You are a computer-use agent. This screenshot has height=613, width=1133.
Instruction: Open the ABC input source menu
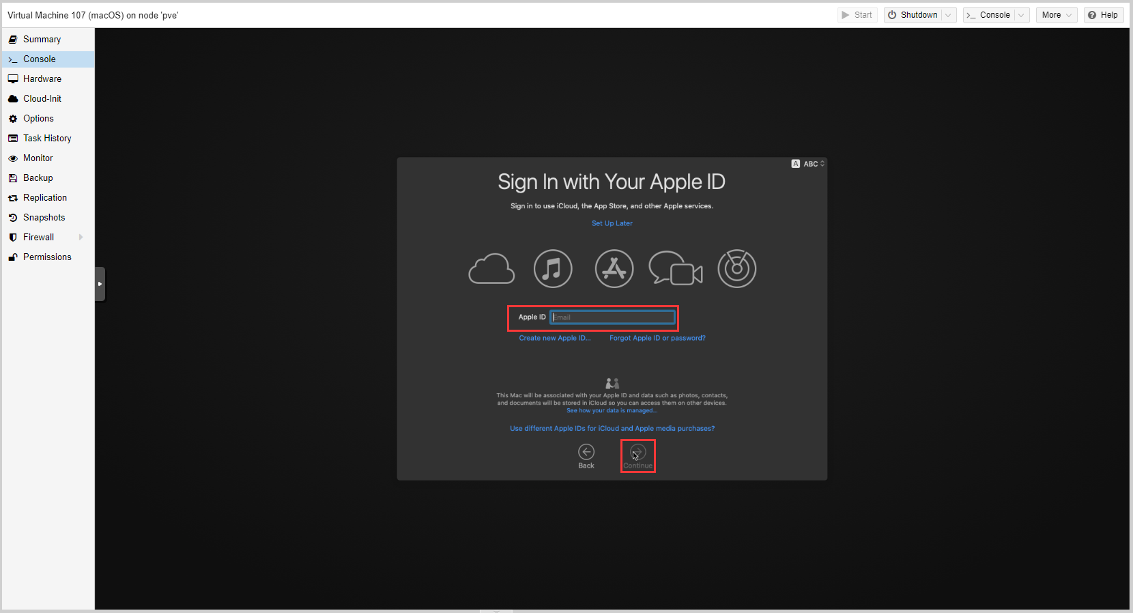[809, 164]
